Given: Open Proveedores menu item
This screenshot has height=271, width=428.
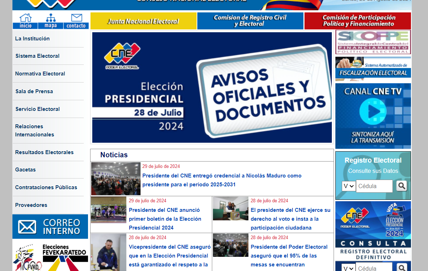Looking at the screenshot, I should (x=31, y=205).
